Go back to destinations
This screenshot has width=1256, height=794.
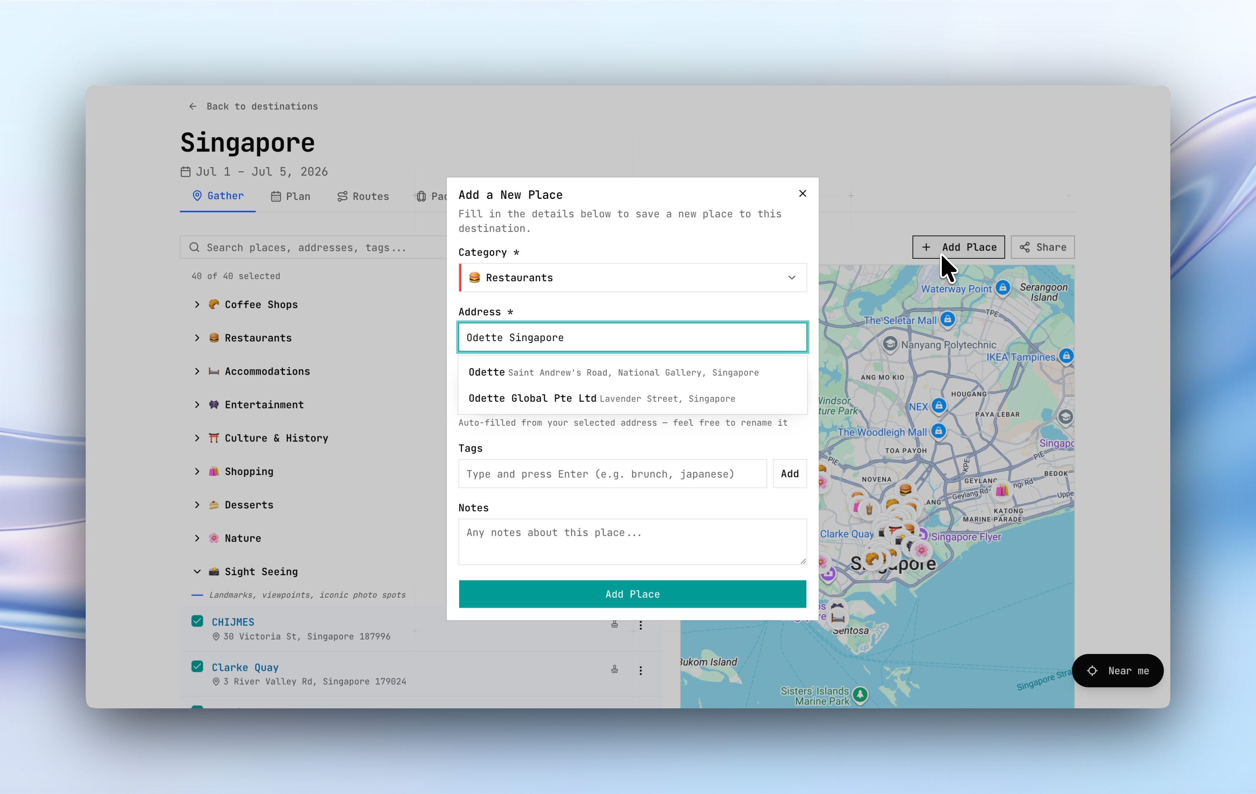tap(253, 106)
